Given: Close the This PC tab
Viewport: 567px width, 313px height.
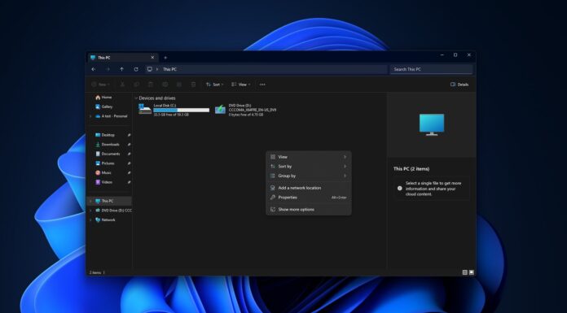Looking at the screenshot, I should coord(152,58).
